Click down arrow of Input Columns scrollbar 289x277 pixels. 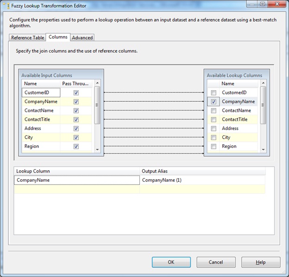click(x=97, y=149)
